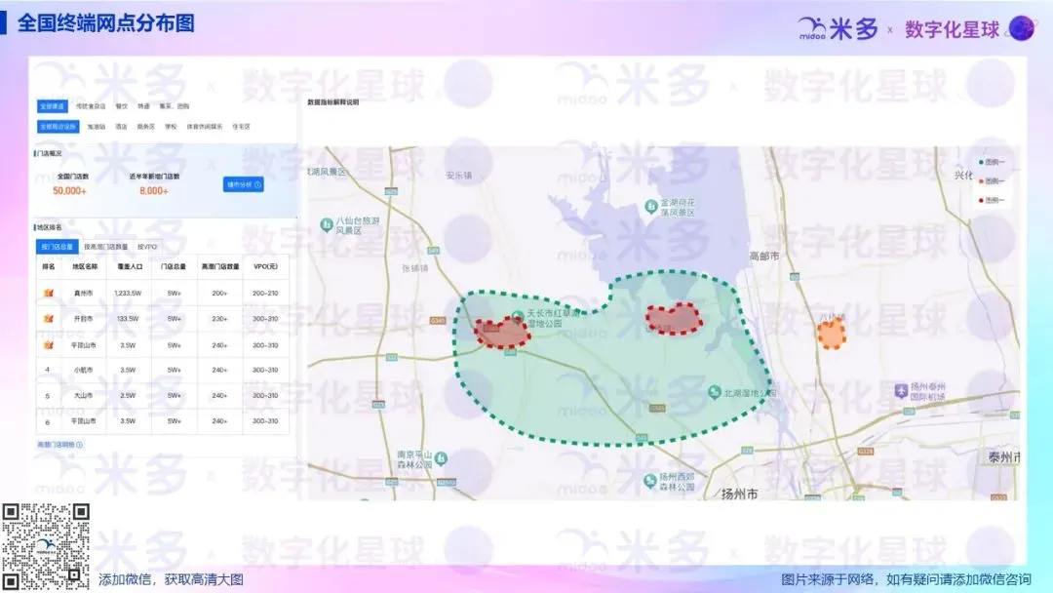Click the right red dotted region
1053x593 pixels.
click(x=675, y=318)
